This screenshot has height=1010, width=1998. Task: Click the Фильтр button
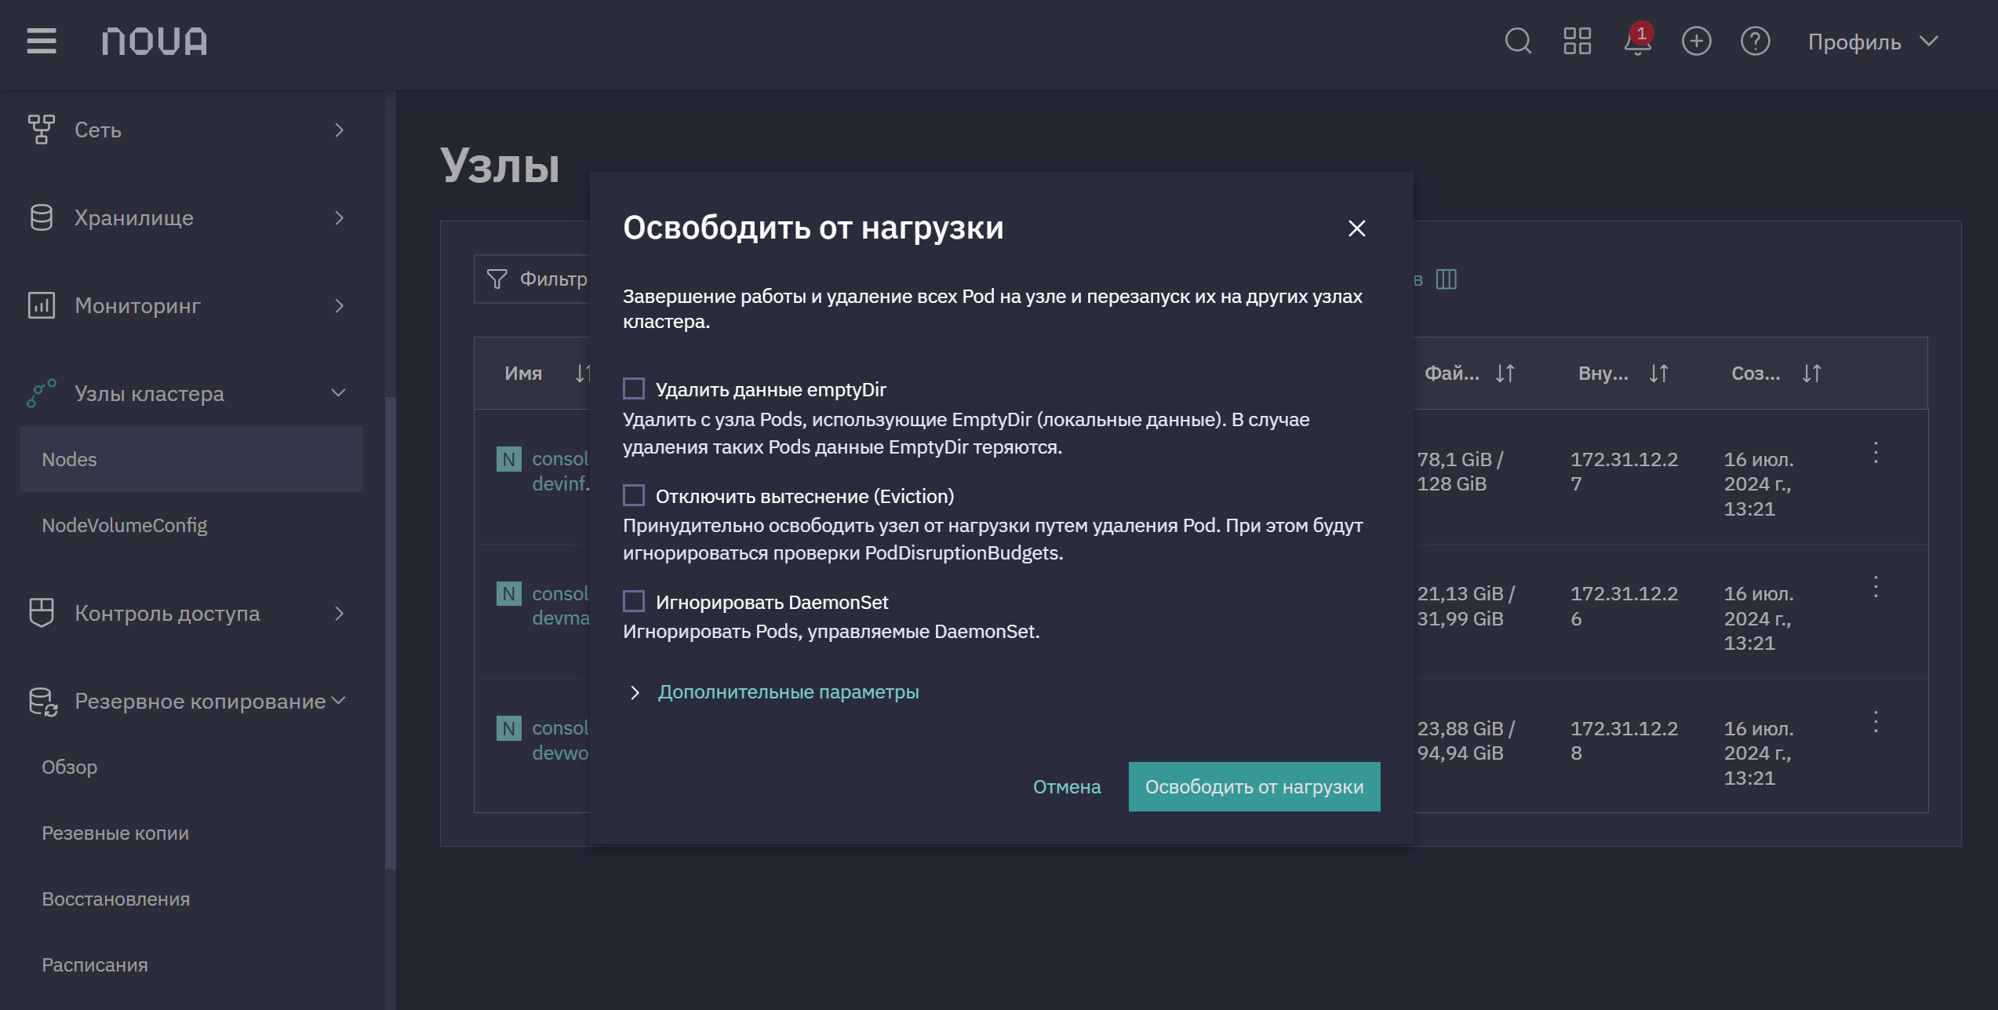533,279
